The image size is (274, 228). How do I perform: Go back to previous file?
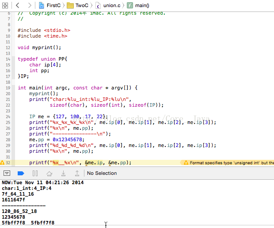coord(17,5)
